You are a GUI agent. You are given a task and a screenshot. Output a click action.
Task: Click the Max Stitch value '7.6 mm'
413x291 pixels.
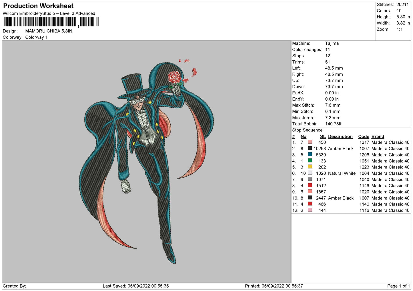click(x=333, y=105)
